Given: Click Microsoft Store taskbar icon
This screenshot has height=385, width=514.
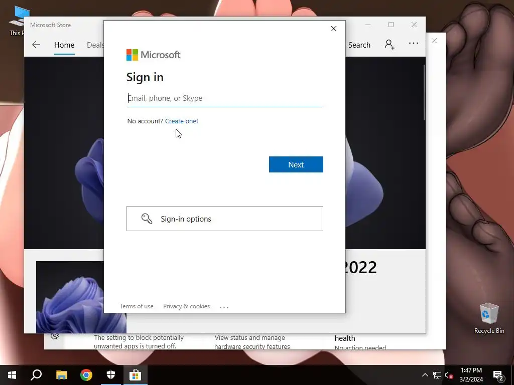Looking at the screenshot, I should 135,375.
